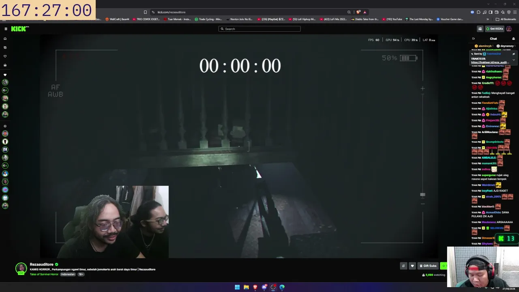Select the 18+ mature tag
The image size is (519, 292).
click(81, 275)
